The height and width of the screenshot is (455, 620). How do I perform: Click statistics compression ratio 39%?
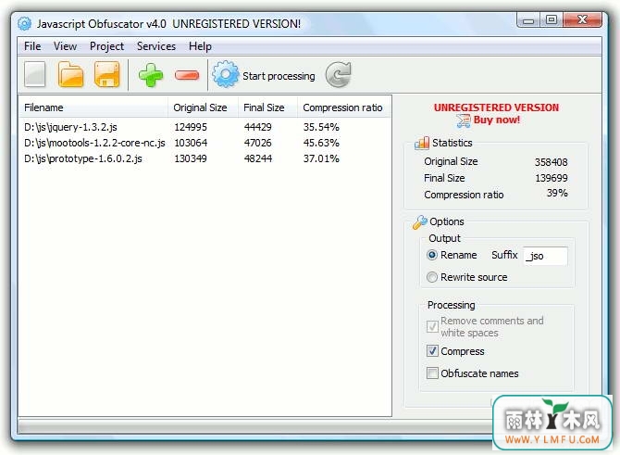[557, 194]
